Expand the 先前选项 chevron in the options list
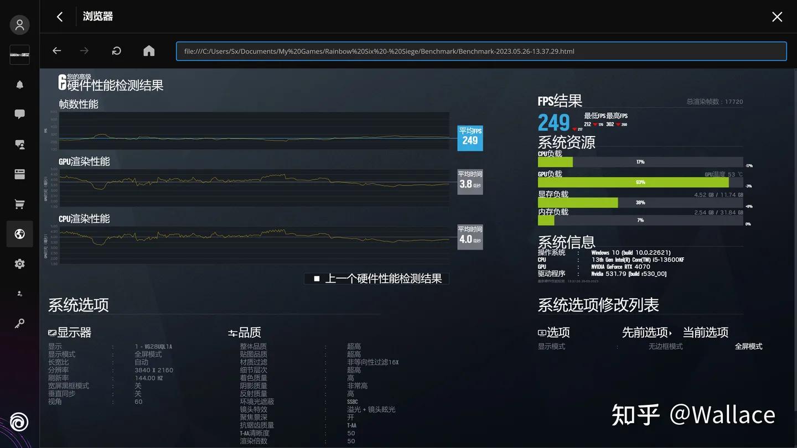 tap(670, 332)
